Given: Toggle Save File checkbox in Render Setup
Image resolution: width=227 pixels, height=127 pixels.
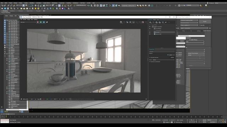Looking at the screenshot, I should 200,25.
